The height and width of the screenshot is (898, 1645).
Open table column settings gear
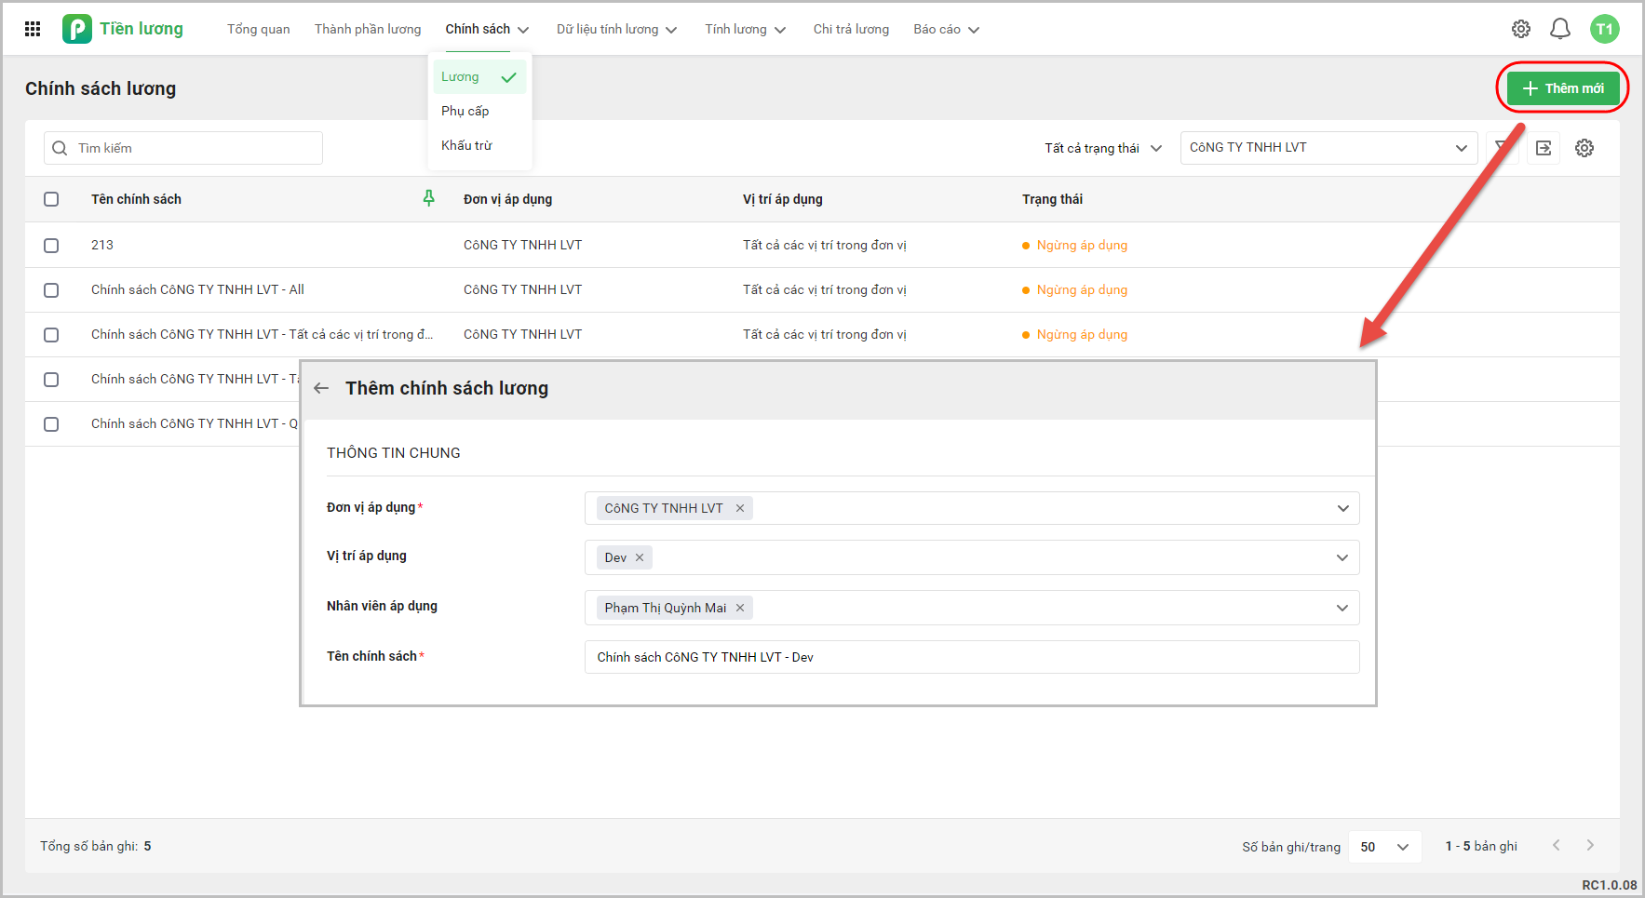tap(1584, 148)
